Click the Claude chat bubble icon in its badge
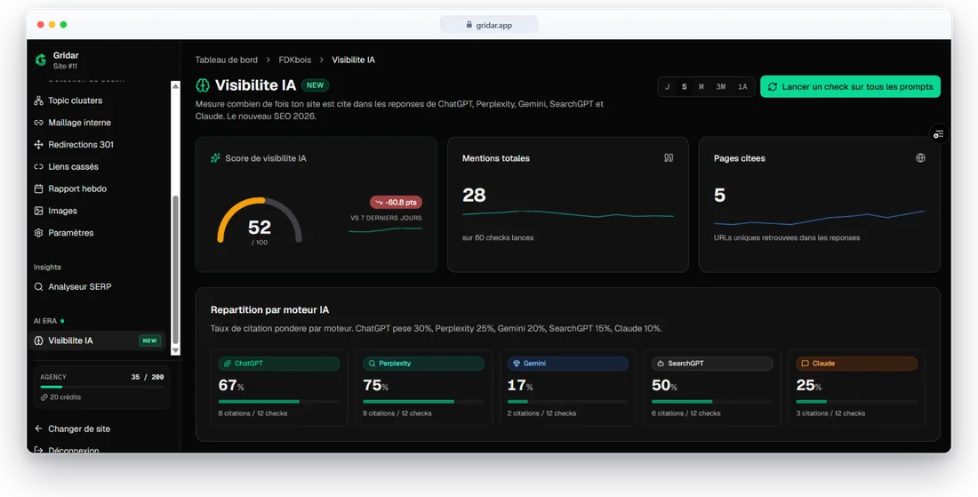The image size is (978, 497). click(806, 364)
